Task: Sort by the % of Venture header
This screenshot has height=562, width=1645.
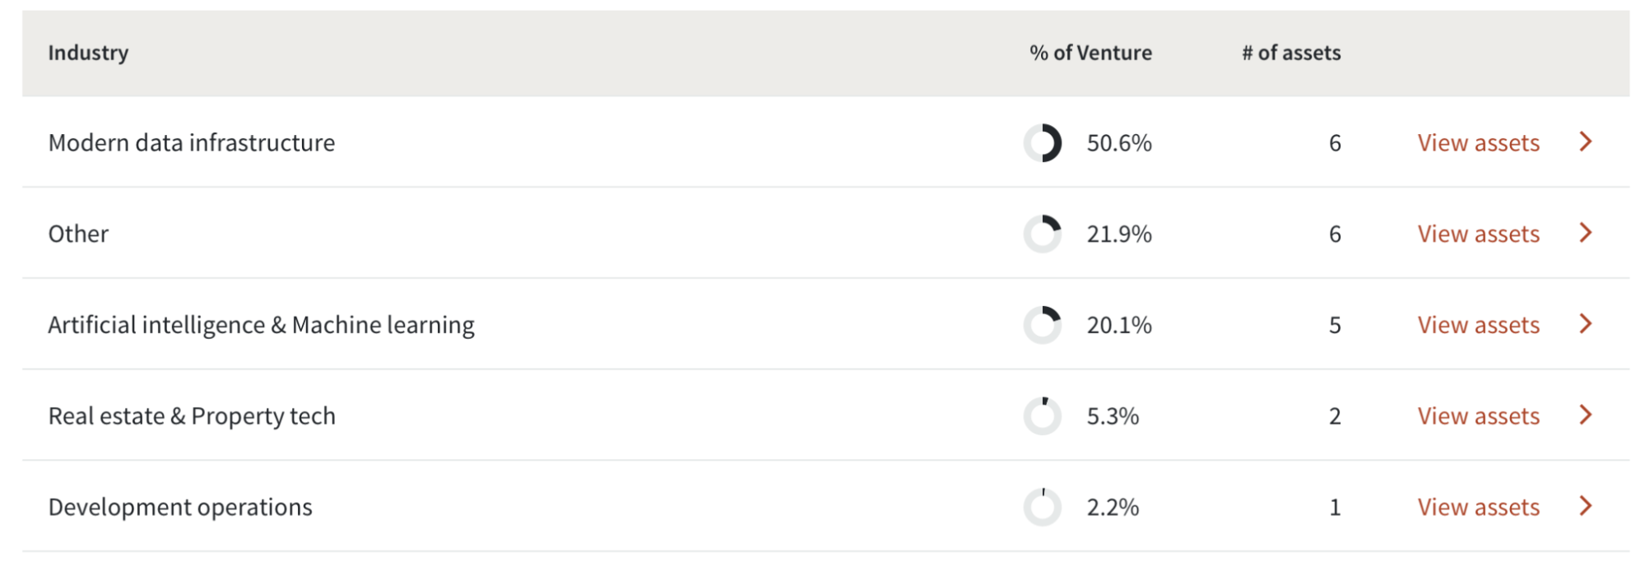Action: coord(1090,53)
